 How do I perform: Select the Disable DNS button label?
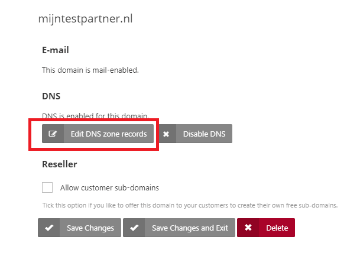click(205, 134)
